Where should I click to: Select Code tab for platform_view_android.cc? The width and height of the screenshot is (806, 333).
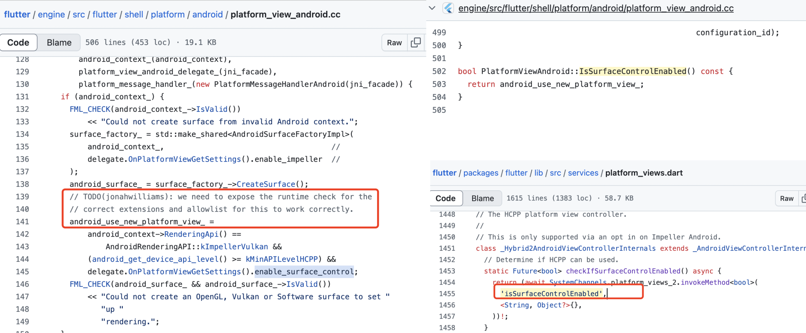tap(18, 43)
